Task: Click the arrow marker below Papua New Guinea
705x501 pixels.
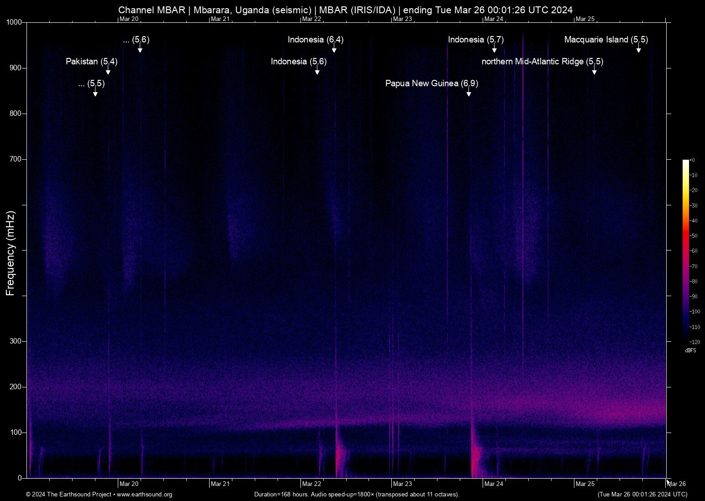Action: pyautogui.click(x=468, y=94)
